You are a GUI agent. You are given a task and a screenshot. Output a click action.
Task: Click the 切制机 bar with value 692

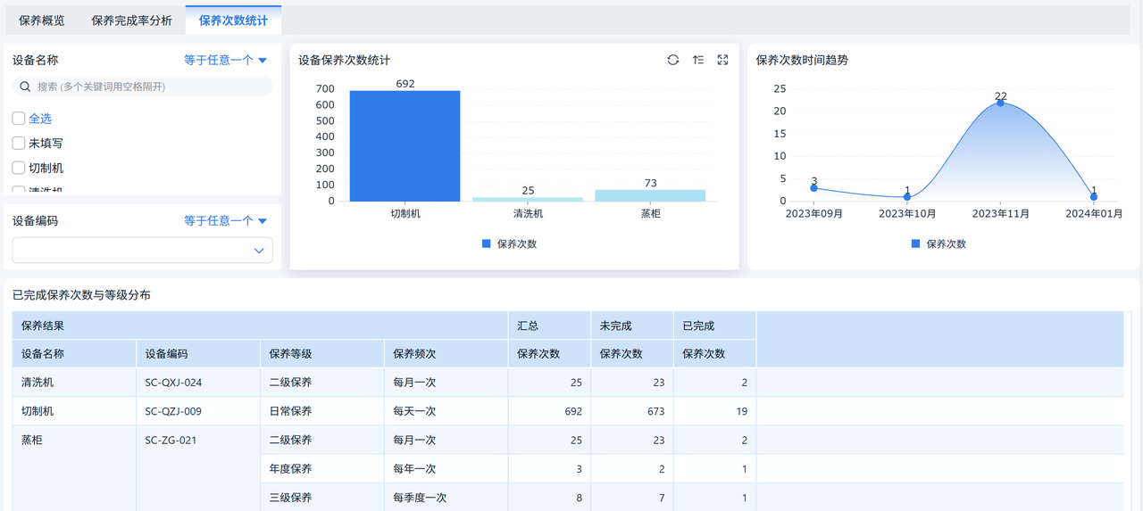pyautogui.click(x=405, y=145)
